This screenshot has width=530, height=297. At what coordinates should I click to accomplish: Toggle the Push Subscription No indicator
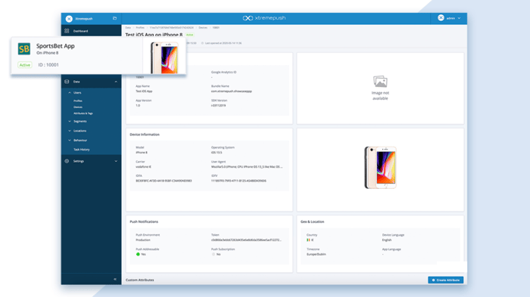pos(214,254)
